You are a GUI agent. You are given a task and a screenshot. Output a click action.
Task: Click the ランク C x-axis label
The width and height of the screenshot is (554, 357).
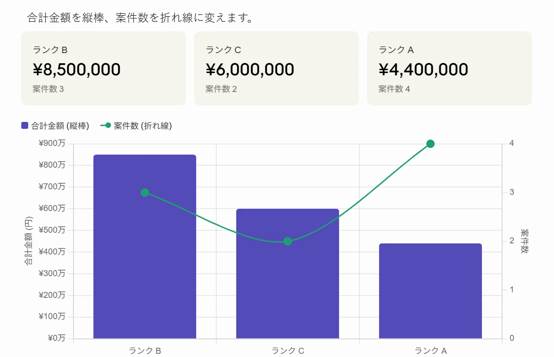[288, 351]
